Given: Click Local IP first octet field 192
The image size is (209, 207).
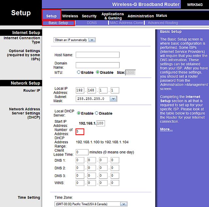Looking at the screenshot, I should tap(80, 90).
